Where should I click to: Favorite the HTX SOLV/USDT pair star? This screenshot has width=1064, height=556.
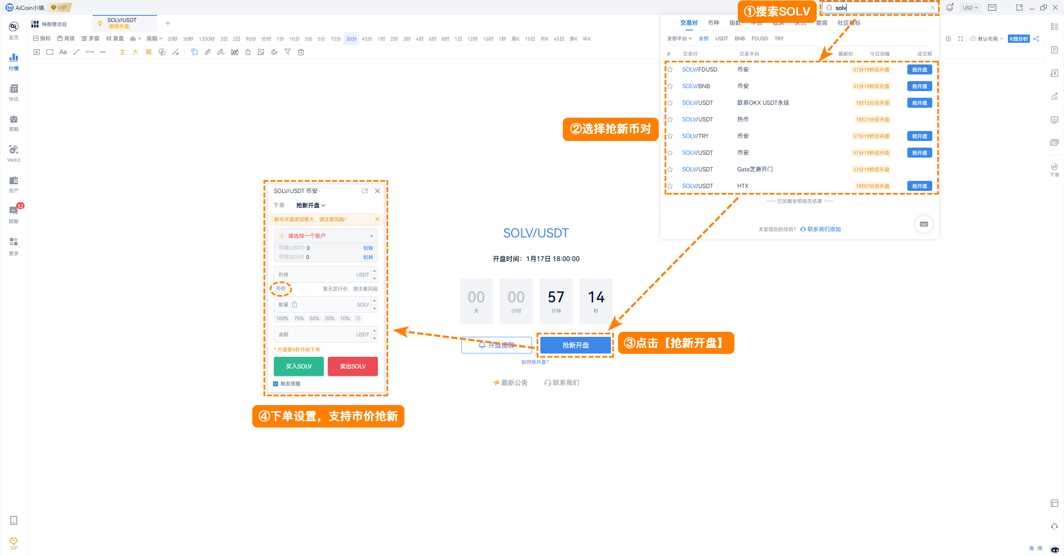tap(670, 186)
